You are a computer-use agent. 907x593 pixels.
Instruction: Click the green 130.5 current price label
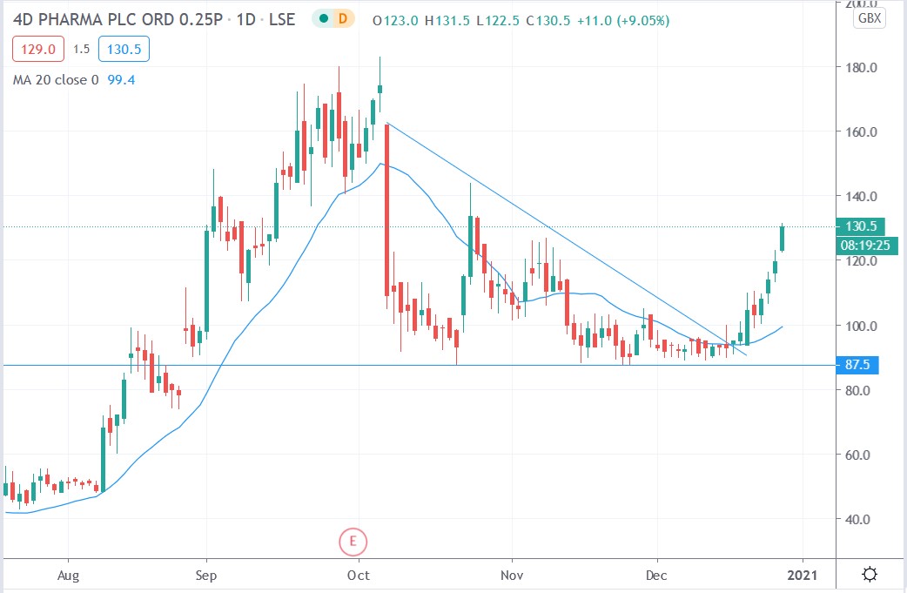(861, 226)
